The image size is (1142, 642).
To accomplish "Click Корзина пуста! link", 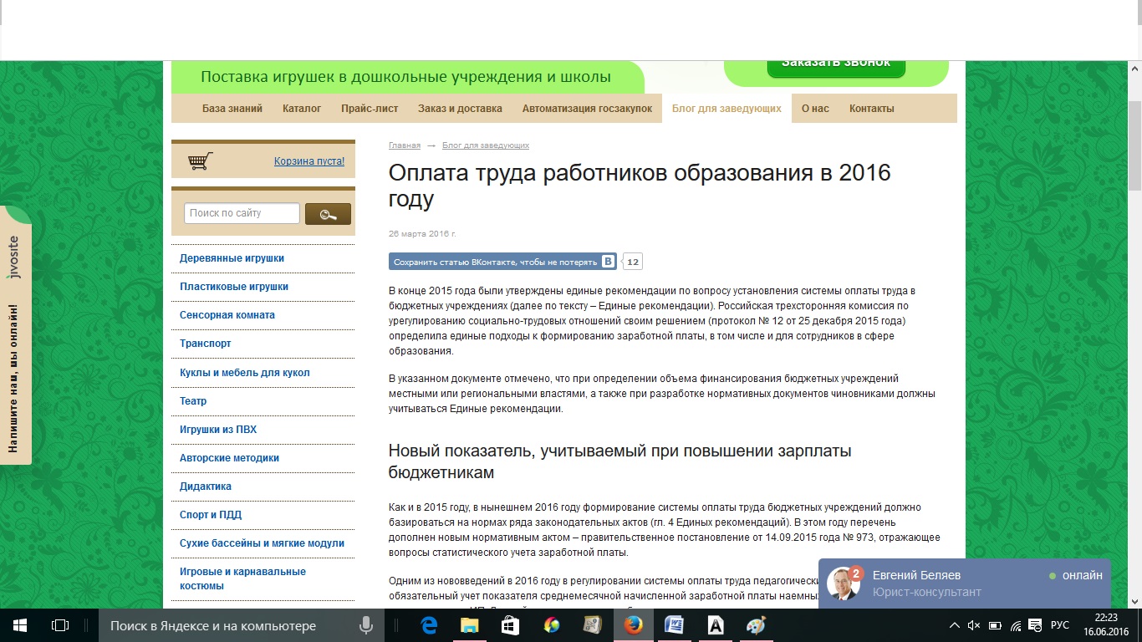I will (x=309, y=161).
